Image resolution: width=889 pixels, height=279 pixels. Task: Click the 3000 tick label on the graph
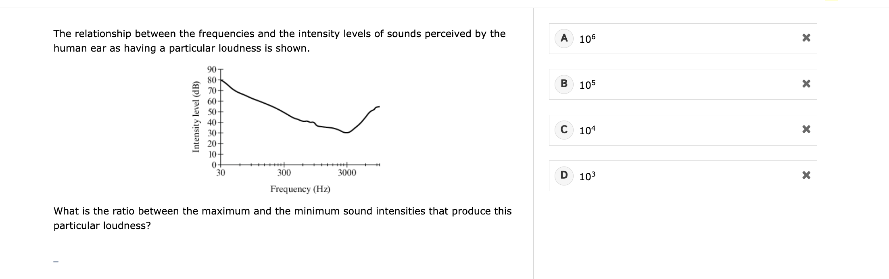point(347,173)
